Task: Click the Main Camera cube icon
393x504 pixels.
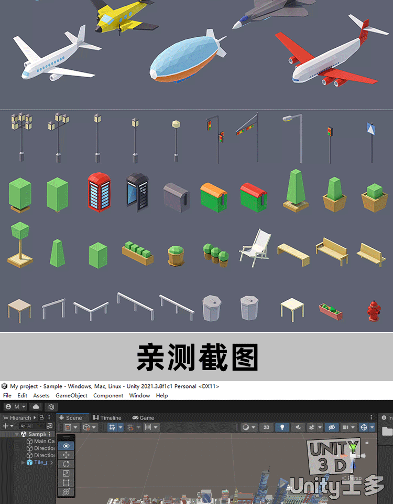Action: point(29,442)
